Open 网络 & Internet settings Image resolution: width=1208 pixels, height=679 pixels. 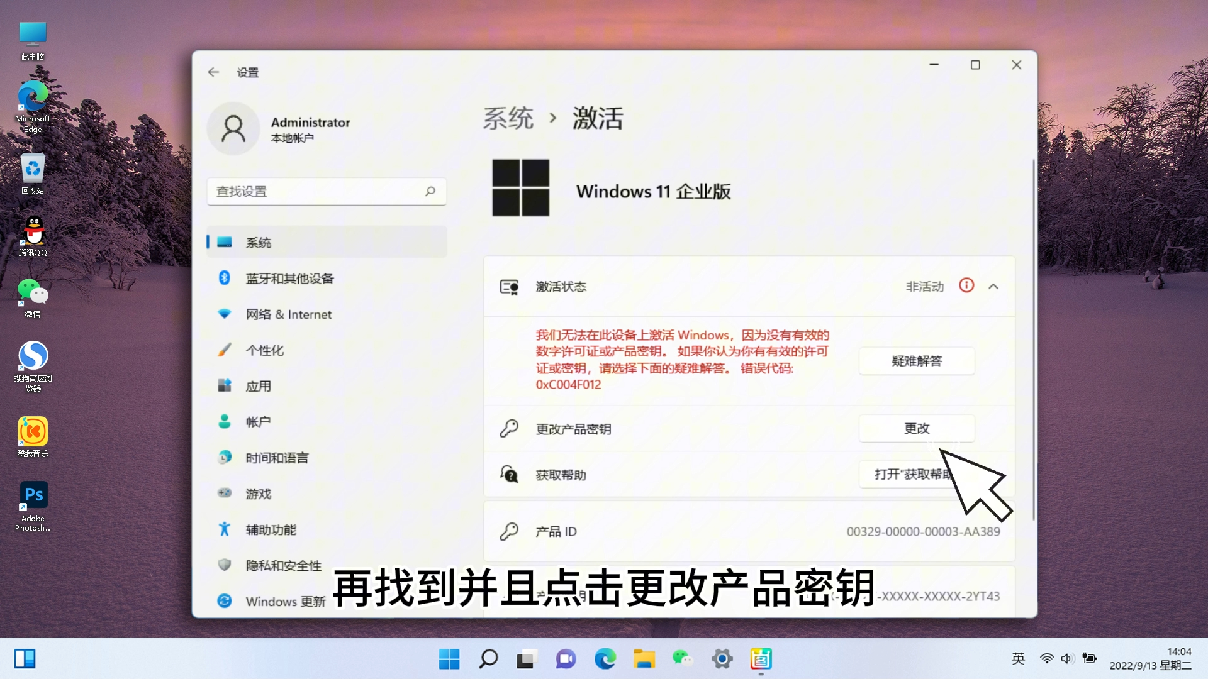pos(327,314)
